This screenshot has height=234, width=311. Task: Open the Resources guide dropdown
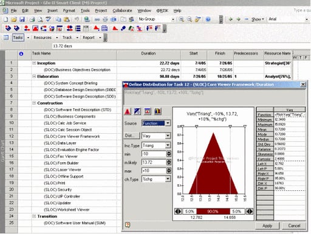coord(56,38)
